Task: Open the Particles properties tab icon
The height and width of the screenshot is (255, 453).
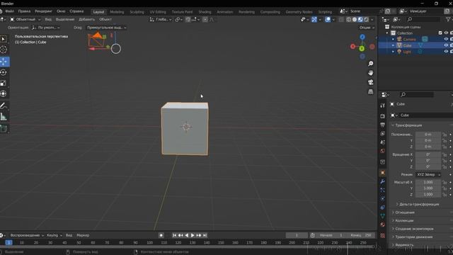Action: coord(382,191)
